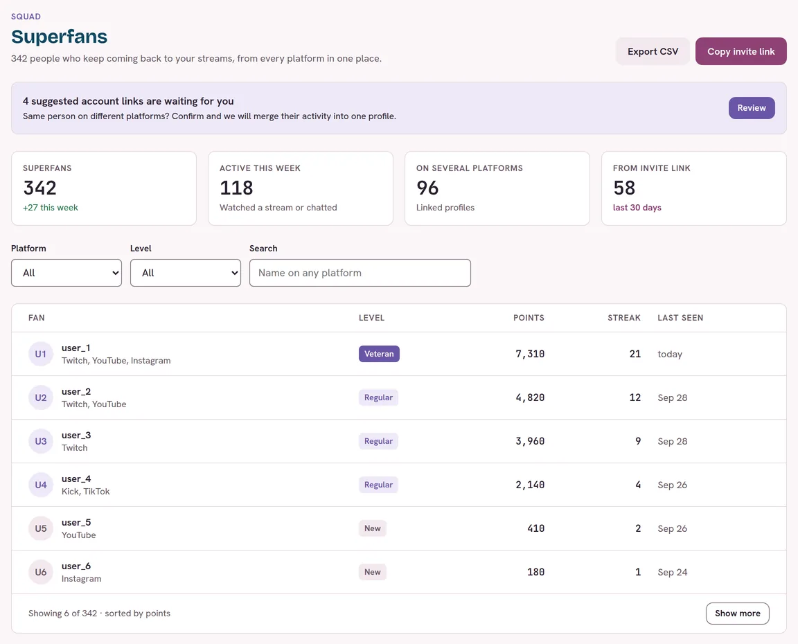Image resolution: width=798 pixels, height=644 pixels.
Task: Click the SQUAD breadcrumb label
Action: coord(26,17)
